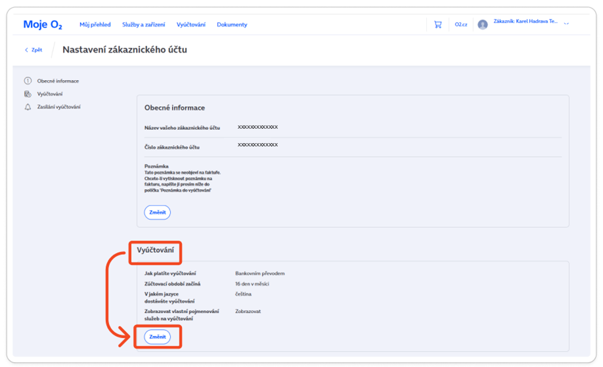
Task: Click the Zpět back link text
Action: click(37, 50)
